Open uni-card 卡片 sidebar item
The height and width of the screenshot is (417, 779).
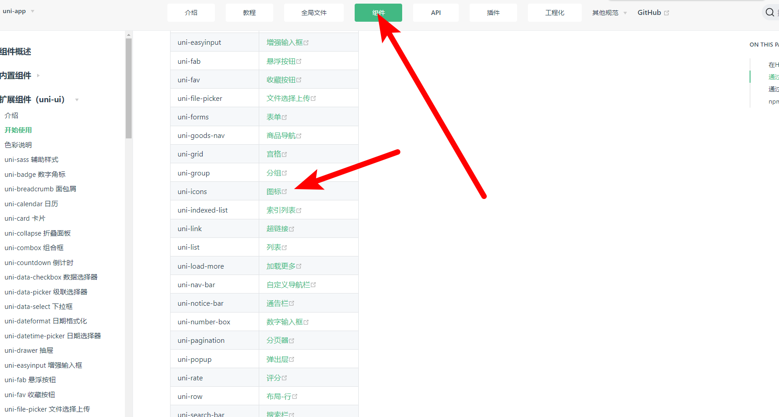click(x=25, y=218)
